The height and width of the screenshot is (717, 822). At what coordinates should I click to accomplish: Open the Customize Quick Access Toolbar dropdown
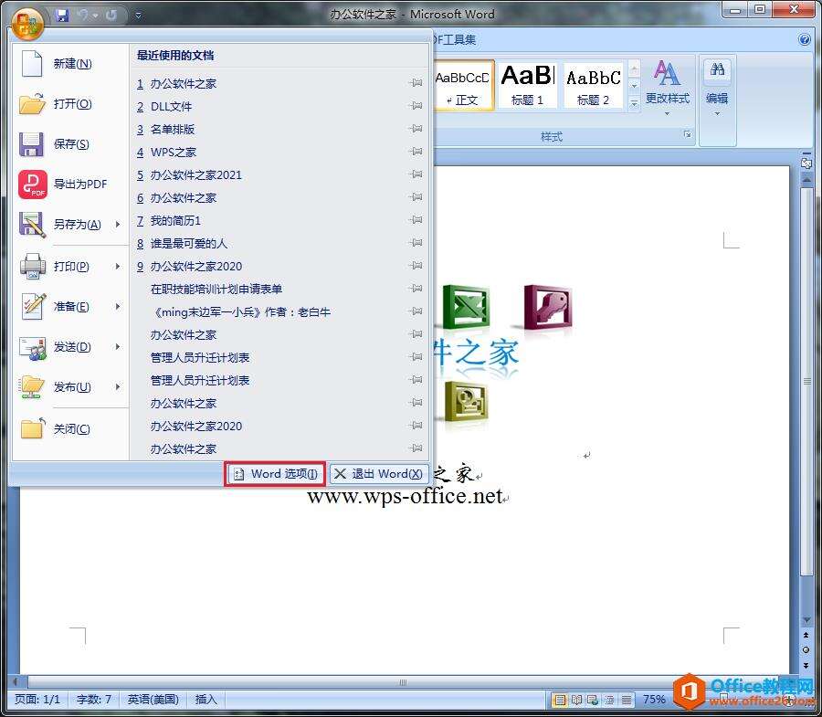coord(138,16)
